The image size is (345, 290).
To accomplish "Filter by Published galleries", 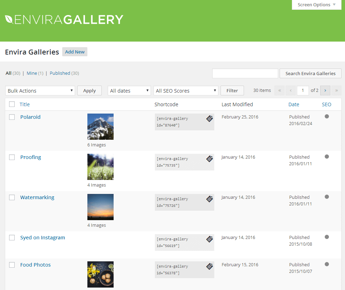I will click(60, 73).
